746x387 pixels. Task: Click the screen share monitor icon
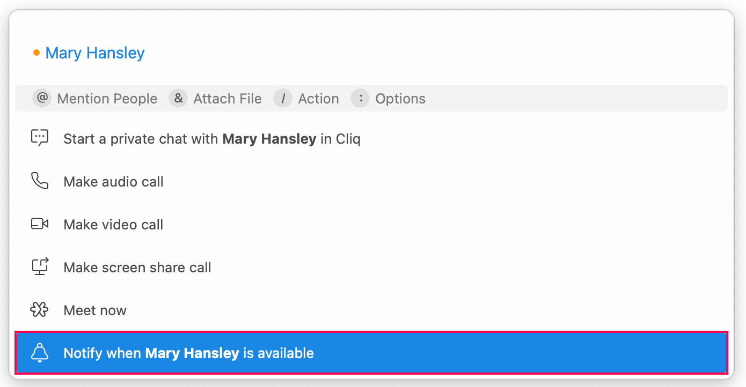coord(40,266)
